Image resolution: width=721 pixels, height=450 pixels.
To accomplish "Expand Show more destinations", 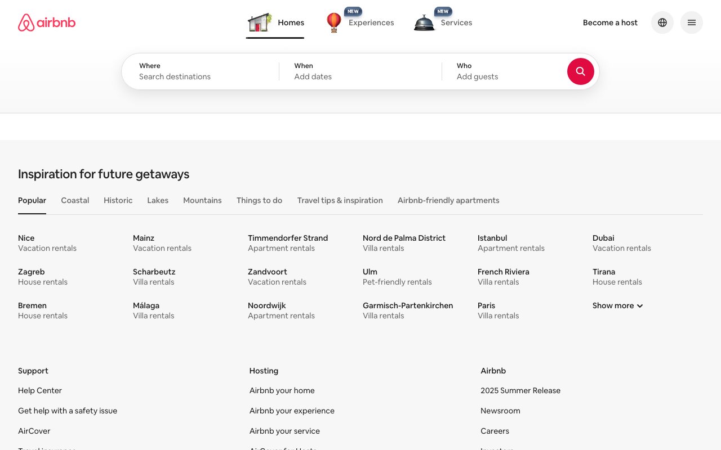I will (x=617, y=305).
